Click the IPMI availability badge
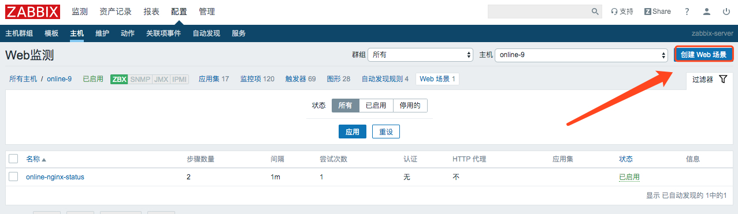Image resolution: width=738 pixels, height=214 pixels. (179, 79)
